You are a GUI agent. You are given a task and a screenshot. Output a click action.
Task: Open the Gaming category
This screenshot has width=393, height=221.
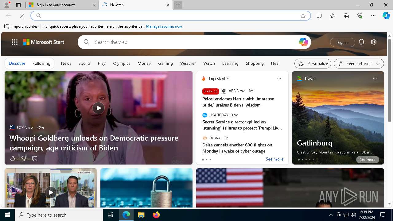click(165, 63)
